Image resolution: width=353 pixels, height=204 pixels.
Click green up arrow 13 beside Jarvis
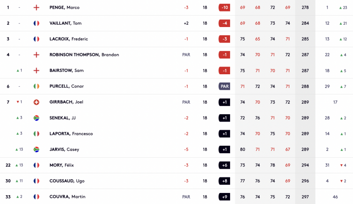(x=19, y=149)
